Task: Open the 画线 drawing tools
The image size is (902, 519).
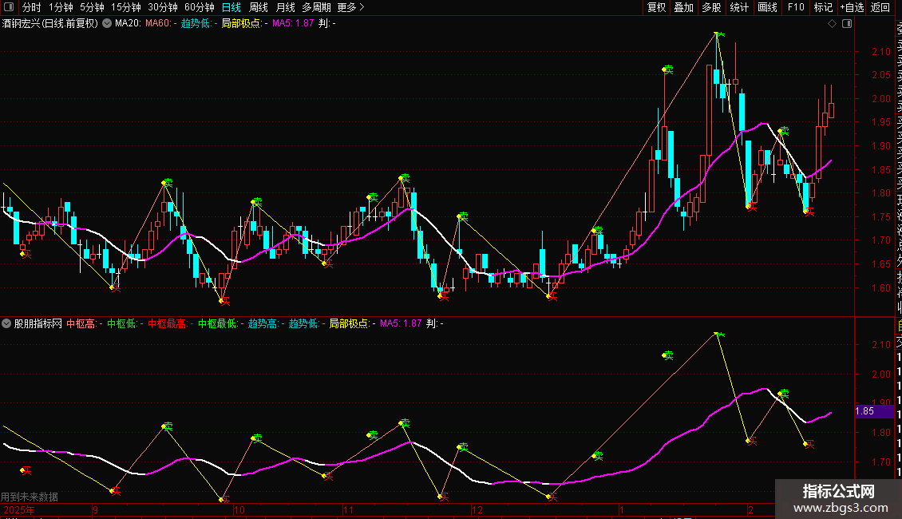Action: coord(767,7)
